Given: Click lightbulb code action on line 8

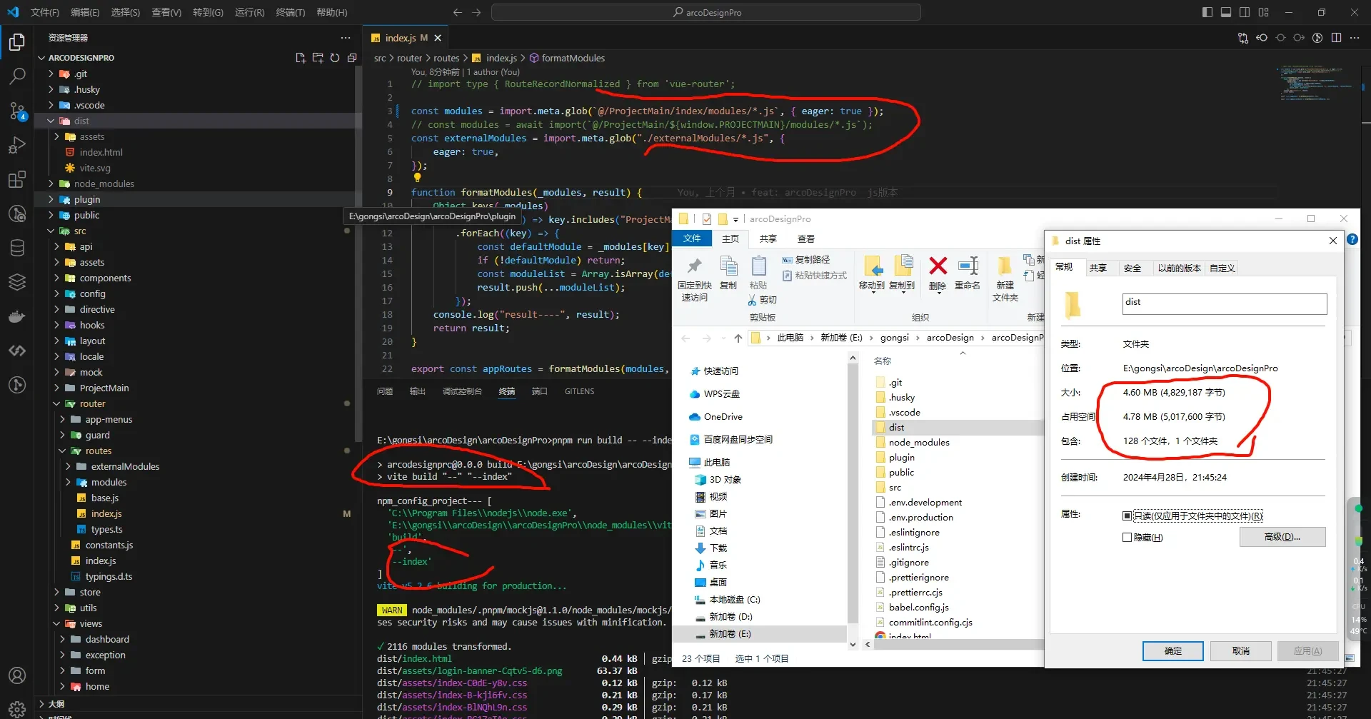Looking at the screenshot, I should coord(418,178).
